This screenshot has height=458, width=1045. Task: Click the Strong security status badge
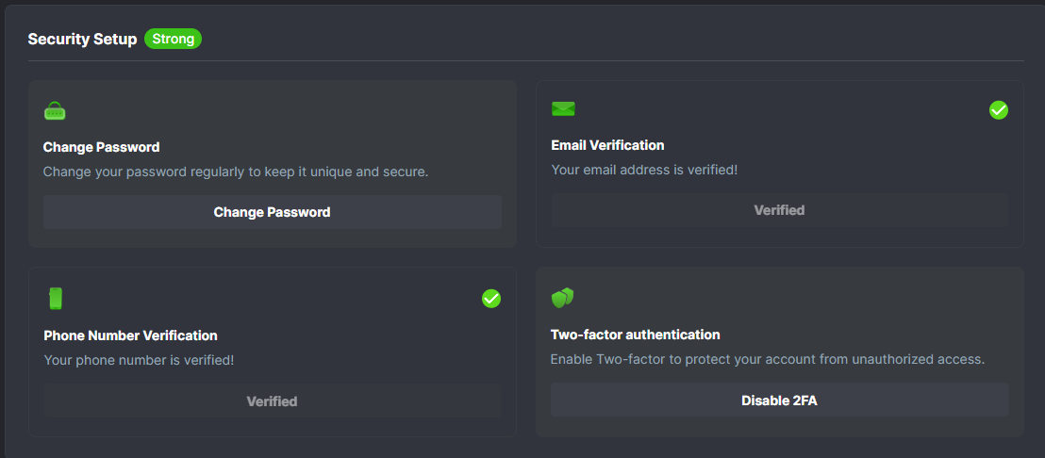(x=173, y=39)
